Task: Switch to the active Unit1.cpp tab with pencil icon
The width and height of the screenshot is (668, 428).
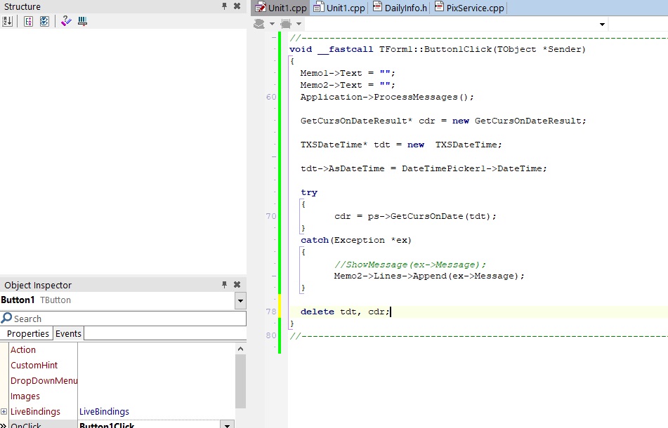Action: pyautogui.click(x=281, y=8)
